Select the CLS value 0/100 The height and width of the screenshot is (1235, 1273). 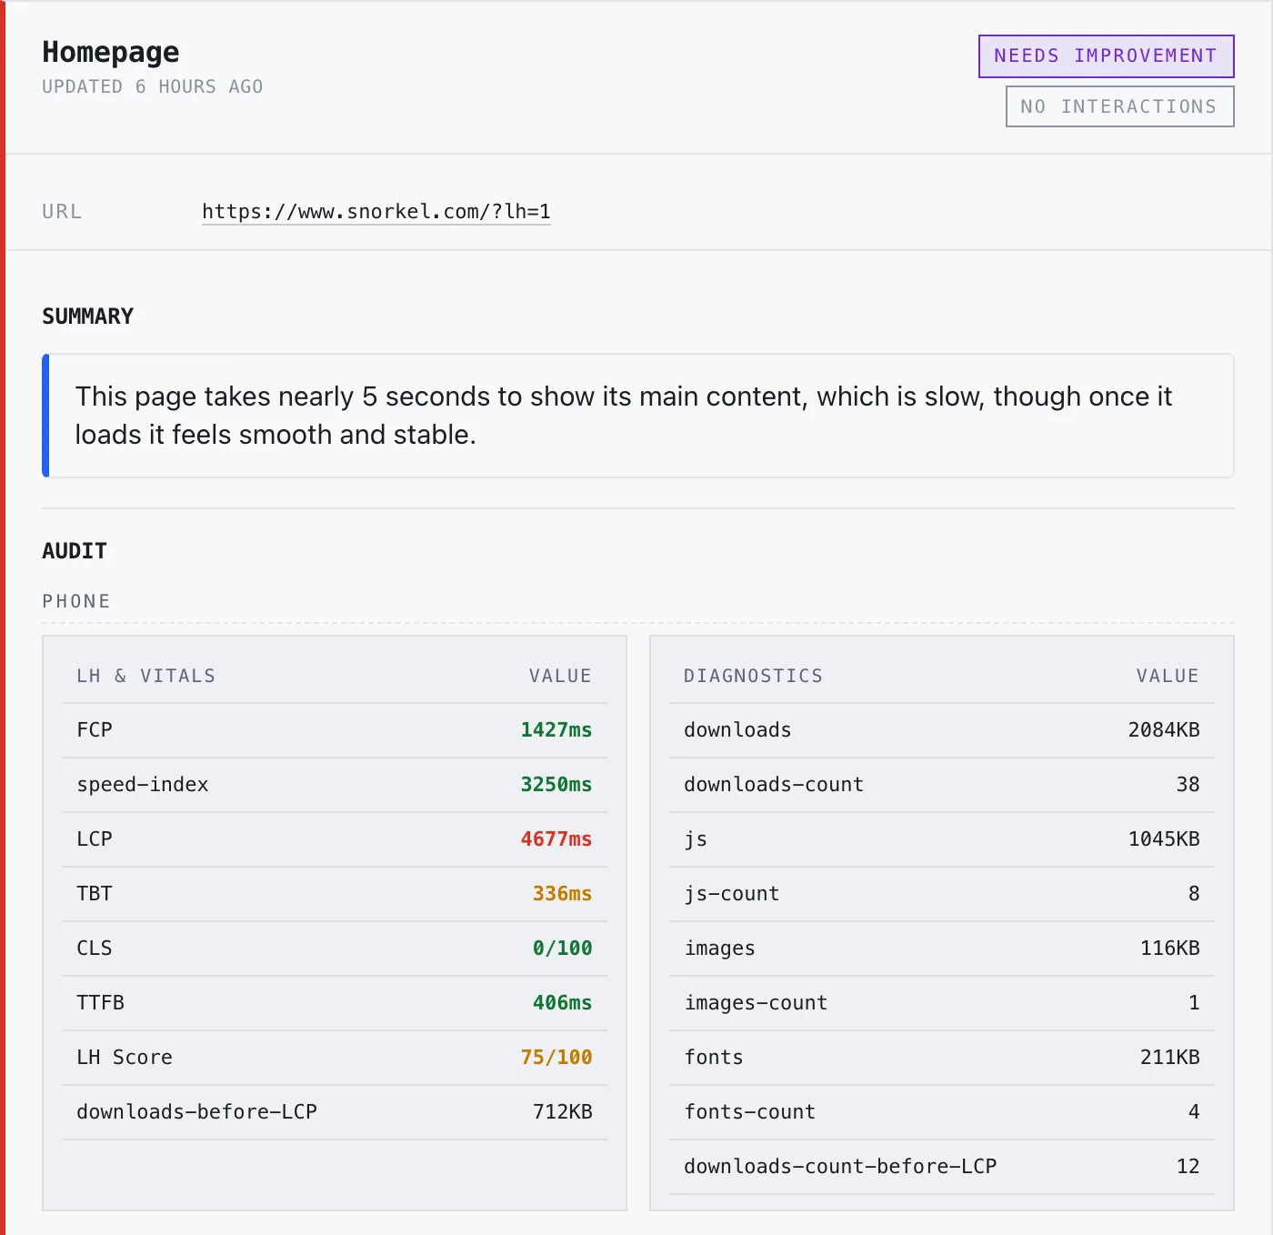coord(562,949)
